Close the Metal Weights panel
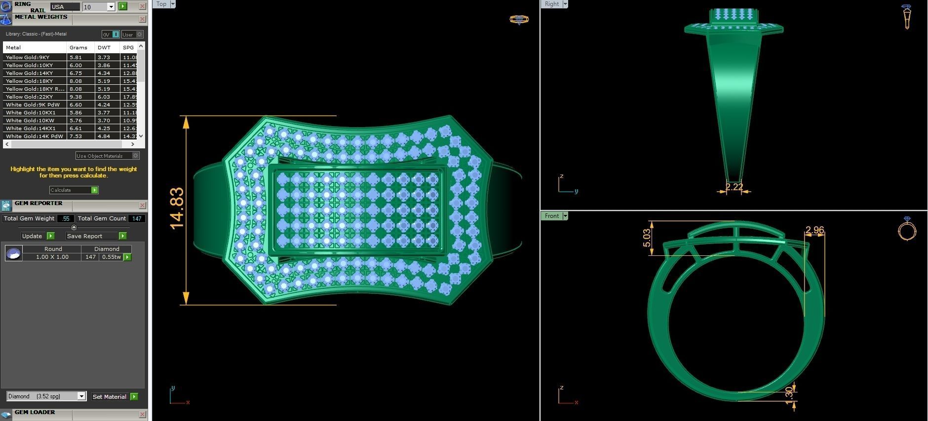 click(142, 19)
